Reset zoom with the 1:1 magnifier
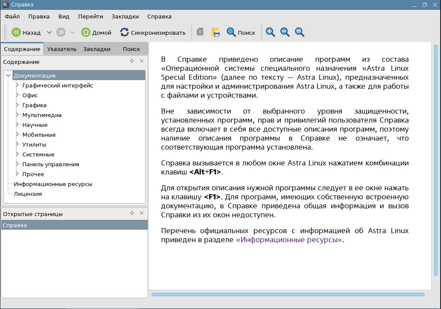 300,32
